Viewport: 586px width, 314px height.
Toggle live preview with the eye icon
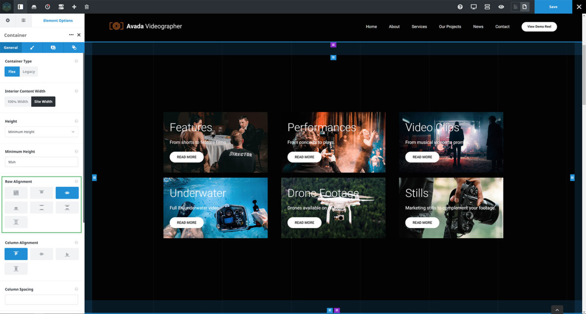501,7
